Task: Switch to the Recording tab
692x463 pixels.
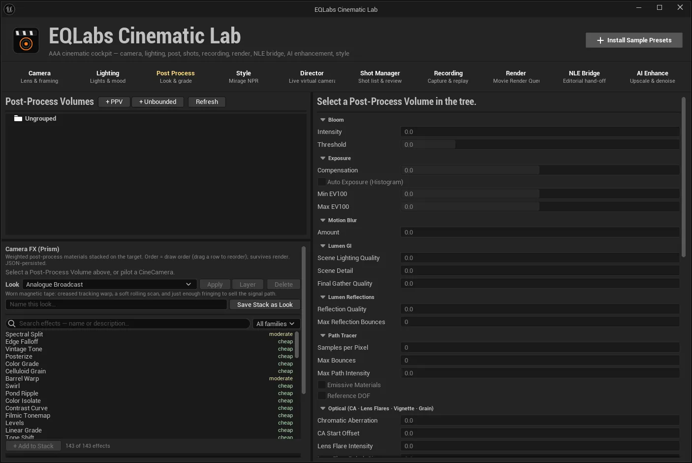Action: coord(448,77)
